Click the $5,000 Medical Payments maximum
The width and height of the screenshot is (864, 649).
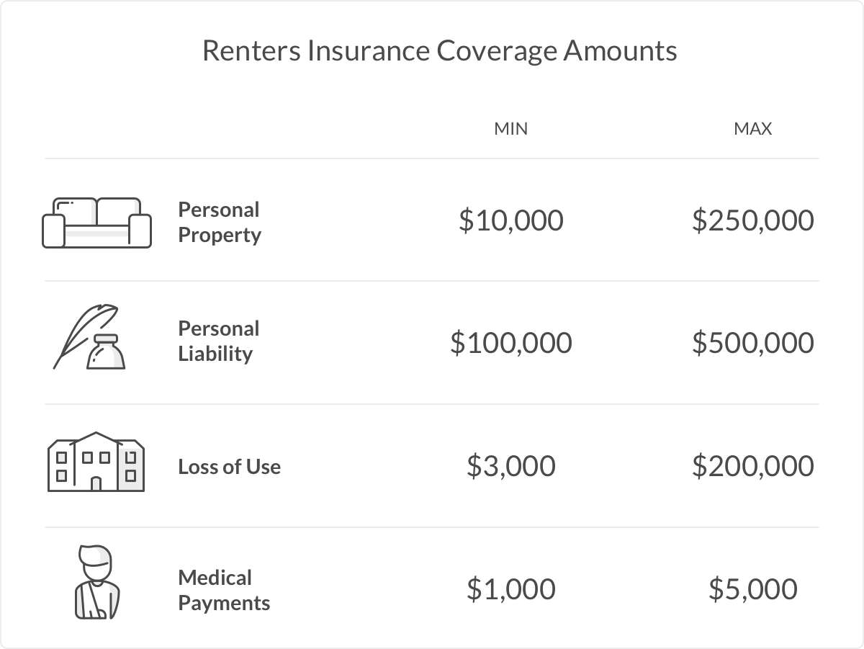(x=752, y=589)
